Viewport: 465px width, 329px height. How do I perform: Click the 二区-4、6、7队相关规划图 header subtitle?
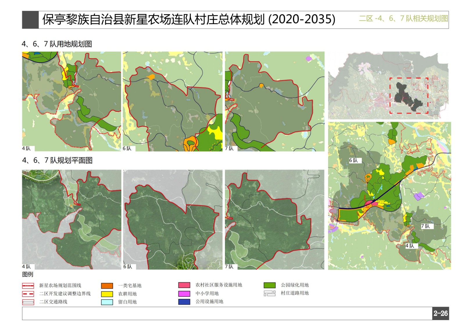point(403,19)
